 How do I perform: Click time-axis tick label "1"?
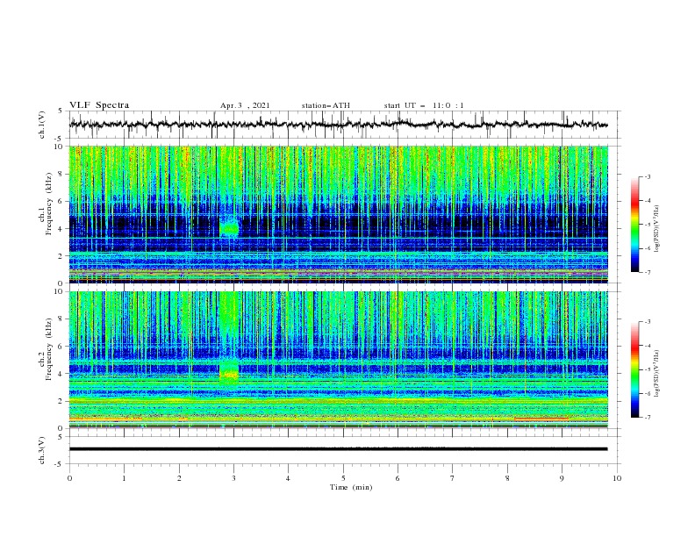(124, 478)
